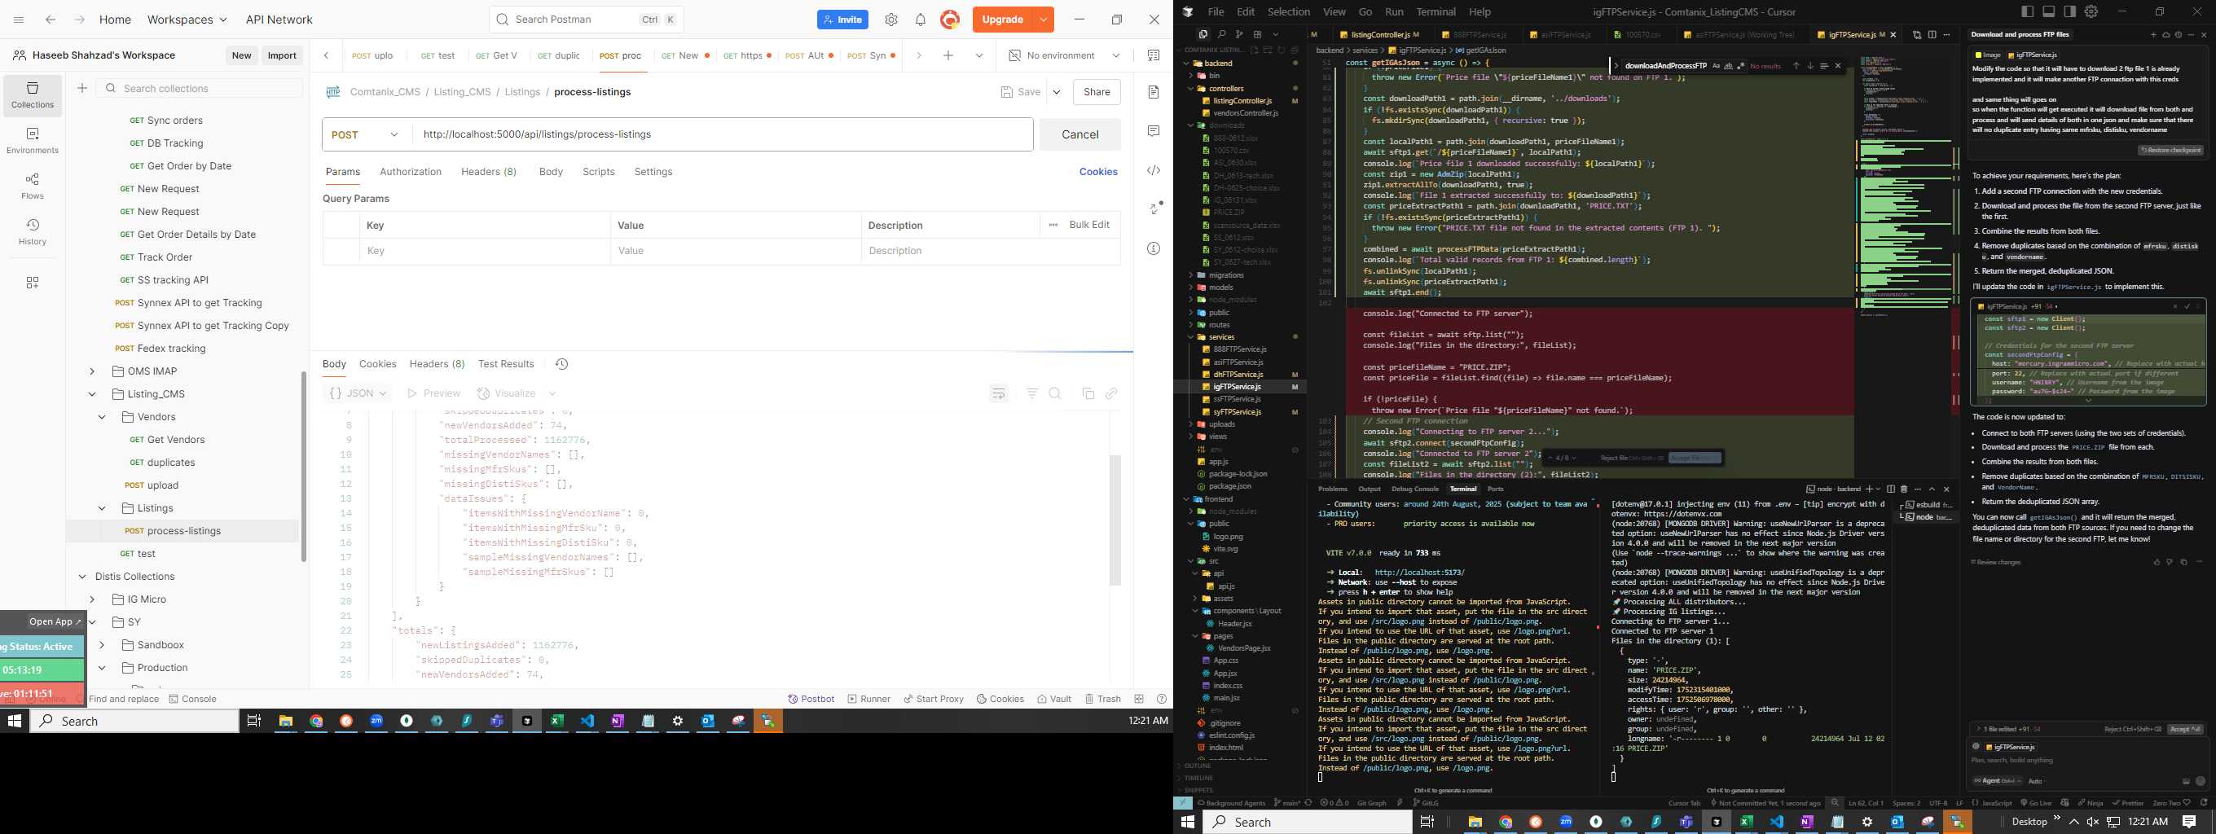The image size is (2216, 834).
Task: Open the Headers (8) request tab
Action: [489, 171]
